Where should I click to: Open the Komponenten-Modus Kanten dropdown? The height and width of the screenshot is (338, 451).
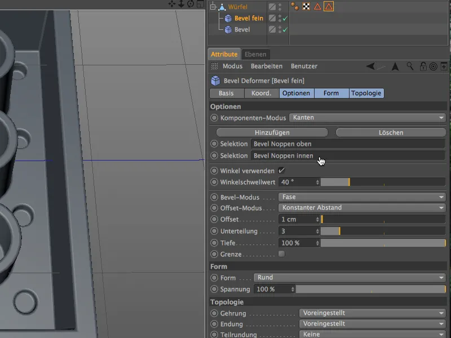click(x=368, y=118)
